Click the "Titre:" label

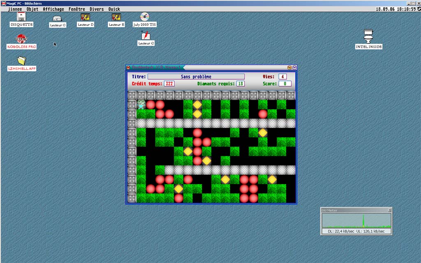pos(139,76)
